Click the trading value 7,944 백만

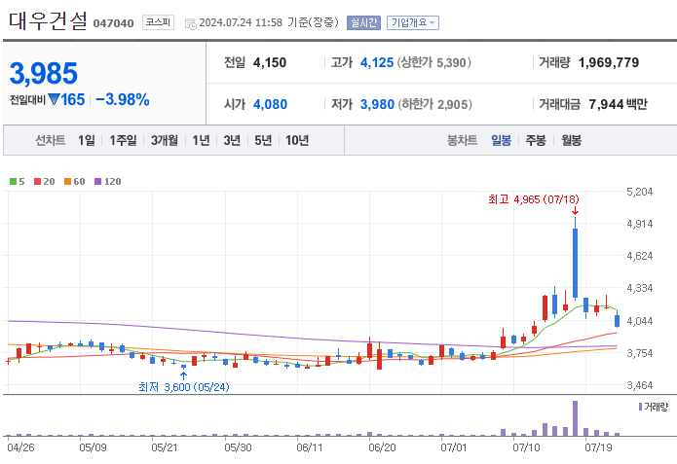618,104
